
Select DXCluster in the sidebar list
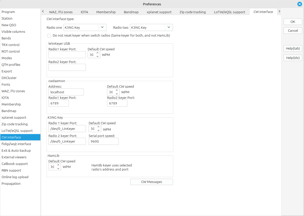[x=9, y=78]
